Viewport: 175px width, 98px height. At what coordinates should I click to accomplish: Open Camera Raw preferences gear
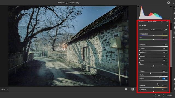pos(168,2)
